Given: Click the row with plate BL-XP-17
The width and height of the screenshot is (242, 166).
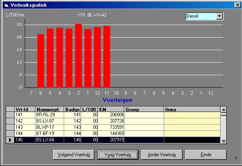Looking at the screenshot, I should [x=50, y=127].
